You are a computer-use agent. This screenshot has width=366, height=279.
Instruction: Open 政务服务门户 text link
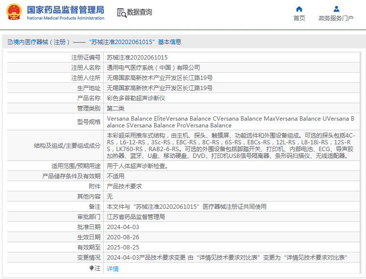(x=336, y=18)
